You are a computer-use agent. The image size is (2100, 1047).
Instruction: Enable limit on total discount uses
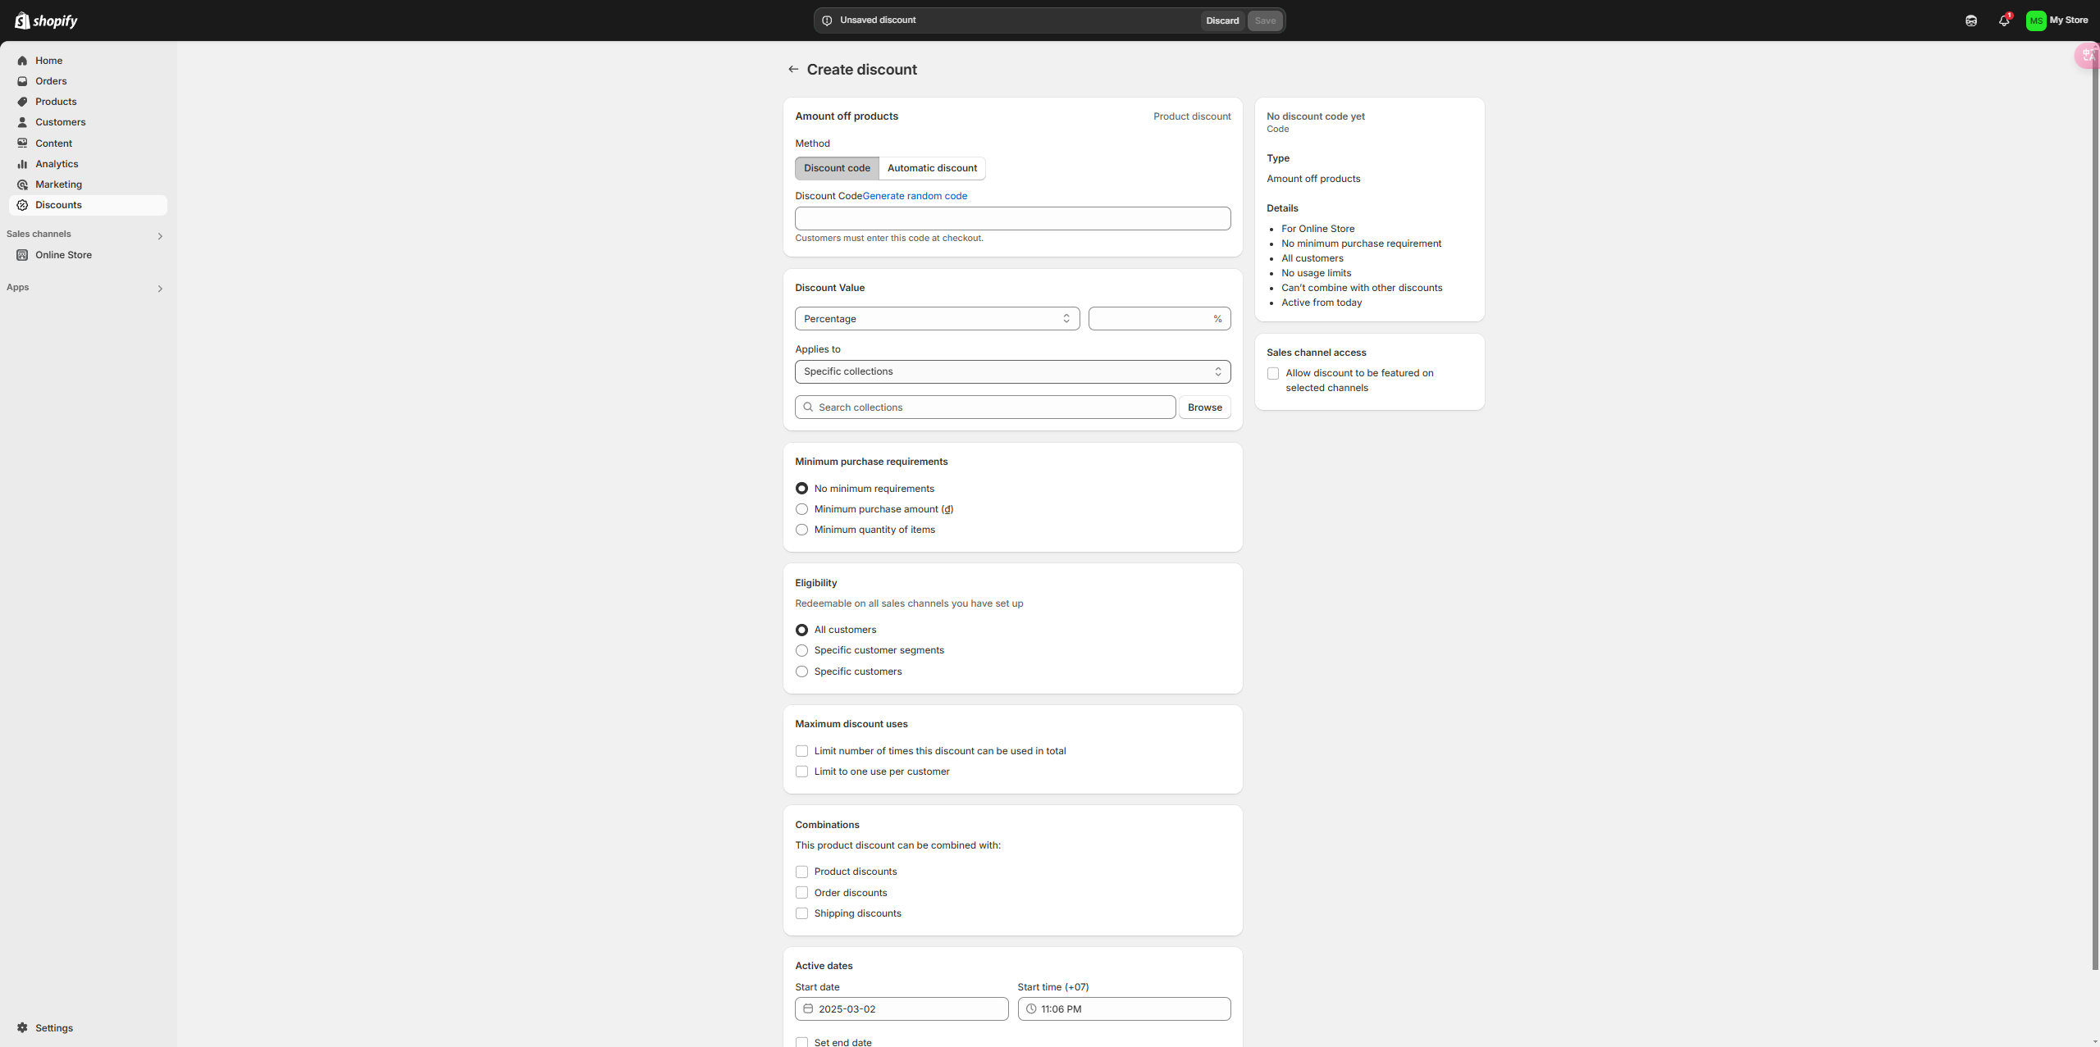(x=801, y=751)
